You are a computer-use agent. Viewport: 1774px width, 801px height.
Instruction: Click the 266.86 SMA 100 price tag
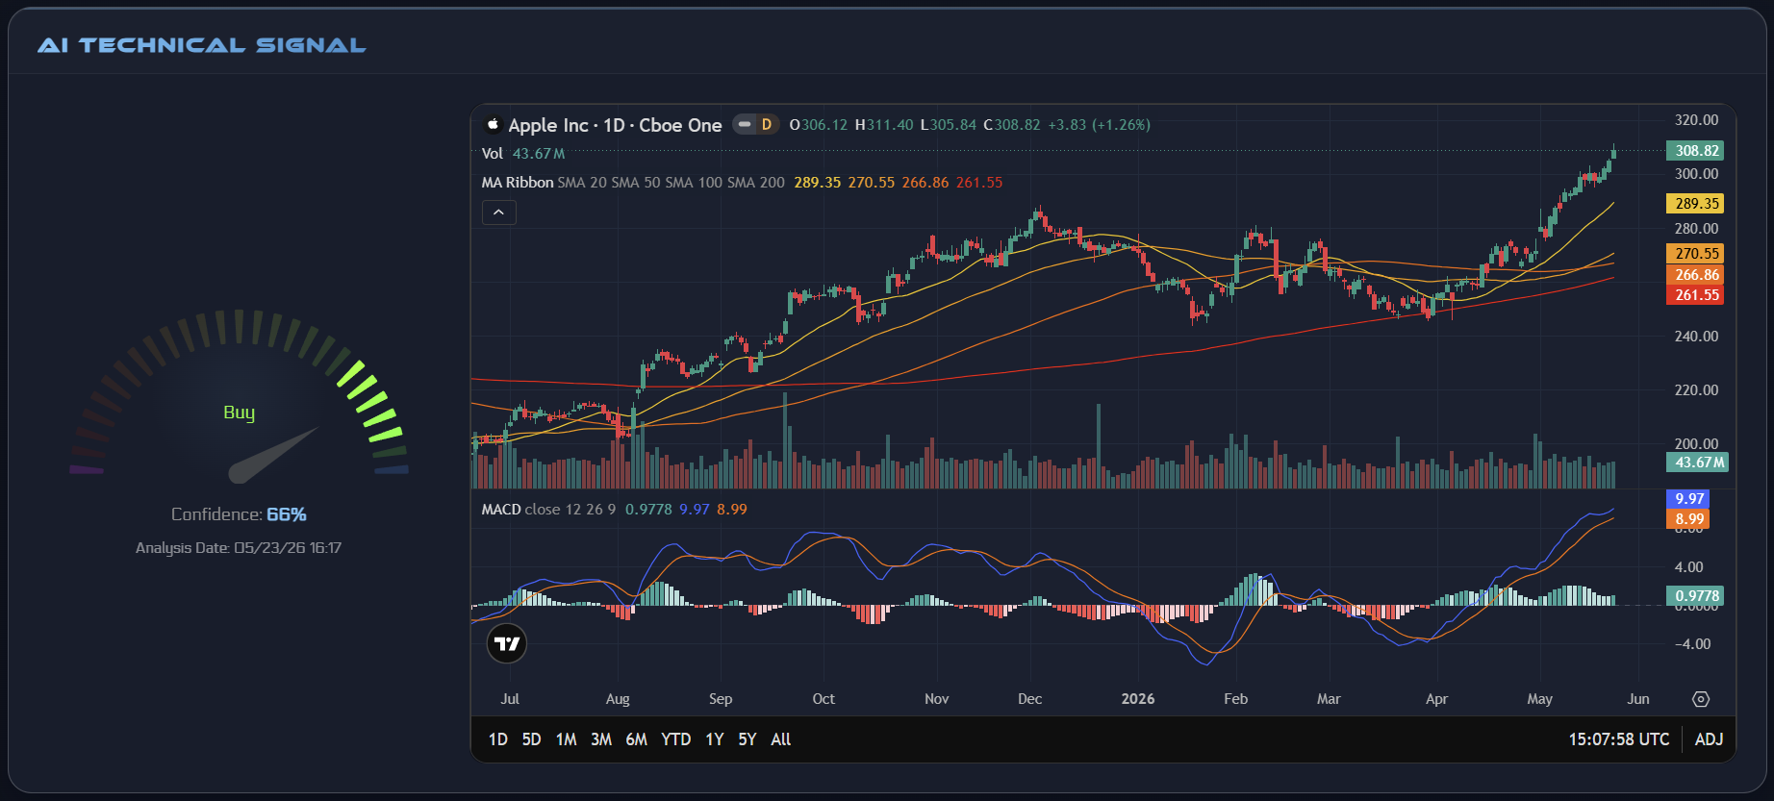(1695, 275)
